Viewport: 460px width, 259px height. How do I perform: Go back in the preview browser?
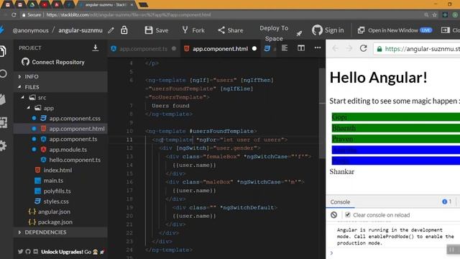(x=336, y=48)
